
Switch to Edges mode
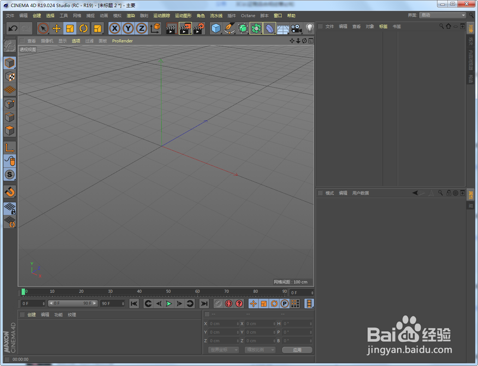[x=10, y=117]
